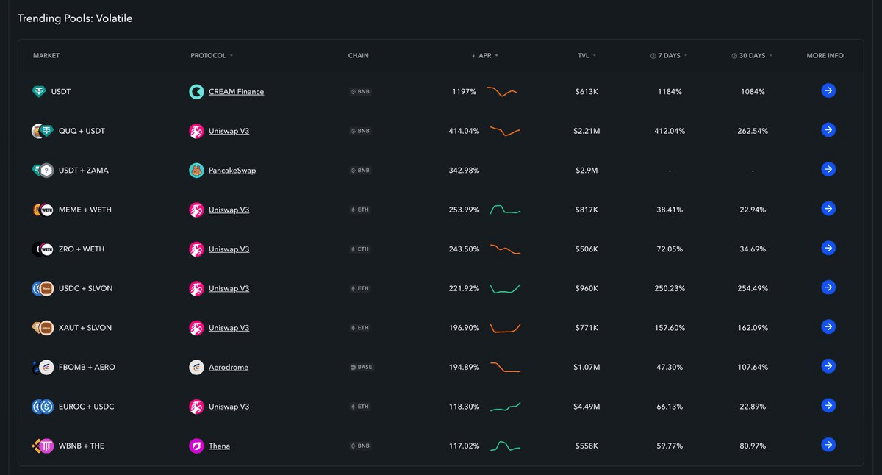Open details arrow for WBNB + THE pool
The width and height of the screenshot is (882, 475).
click(828, 445)
